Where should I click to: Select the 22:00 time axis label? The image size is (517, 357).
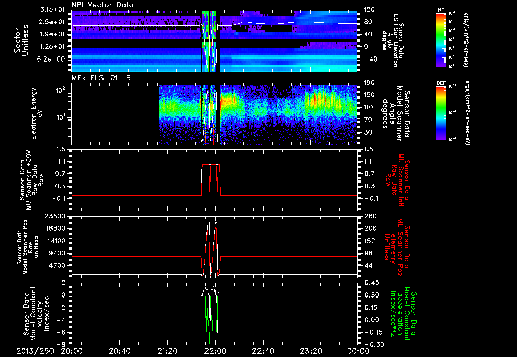(215, 351)
